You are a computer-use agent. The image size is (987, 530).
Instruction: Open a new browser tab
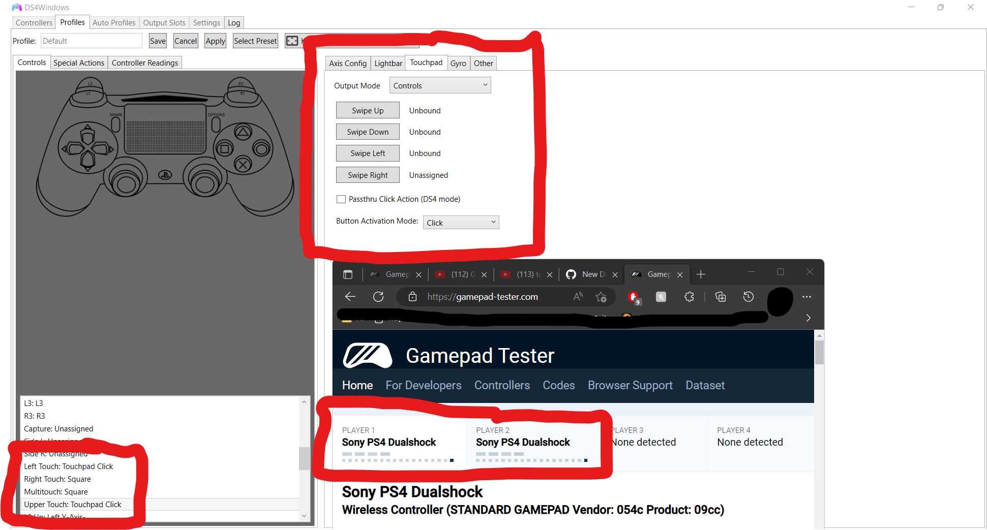701,274
